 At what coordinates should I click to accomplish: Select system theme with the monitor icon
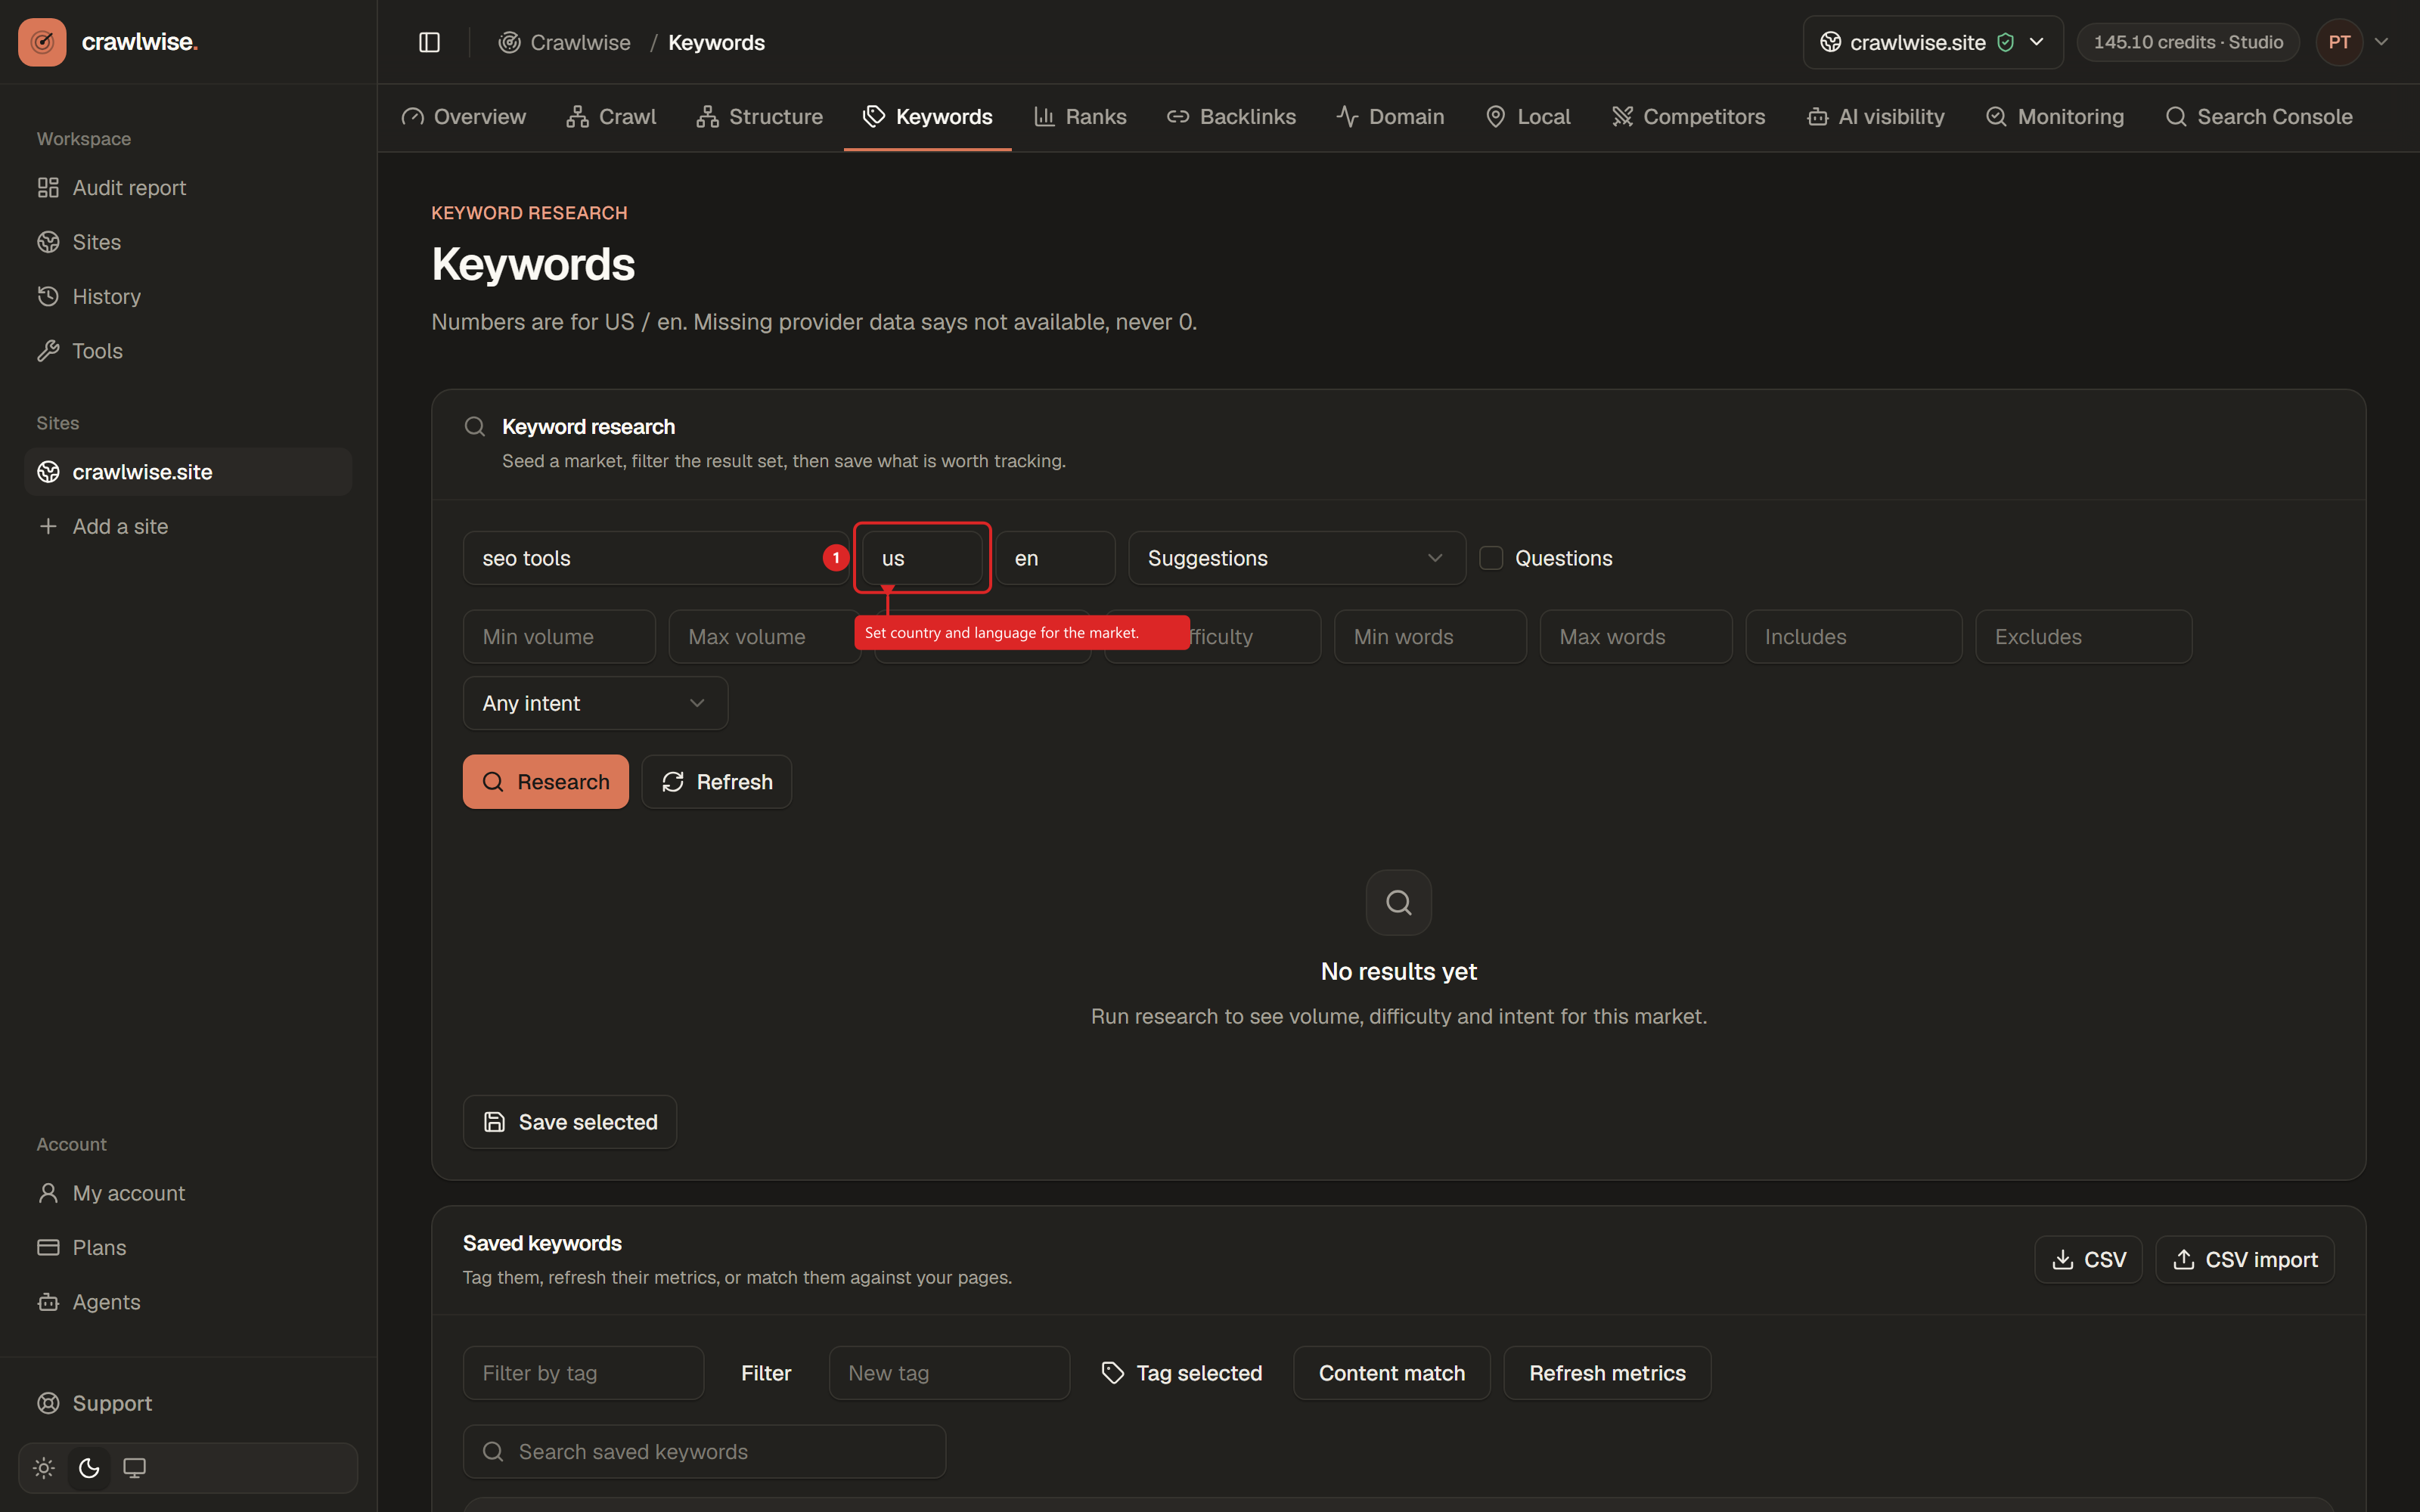[134, 1468]
